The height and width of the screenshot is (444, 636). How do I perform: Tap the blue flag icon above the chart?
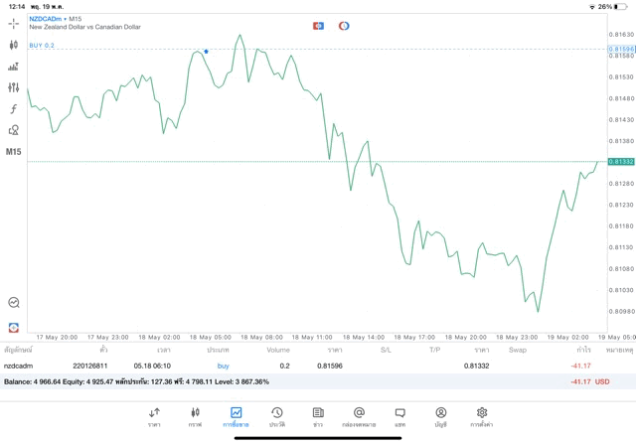318,26
